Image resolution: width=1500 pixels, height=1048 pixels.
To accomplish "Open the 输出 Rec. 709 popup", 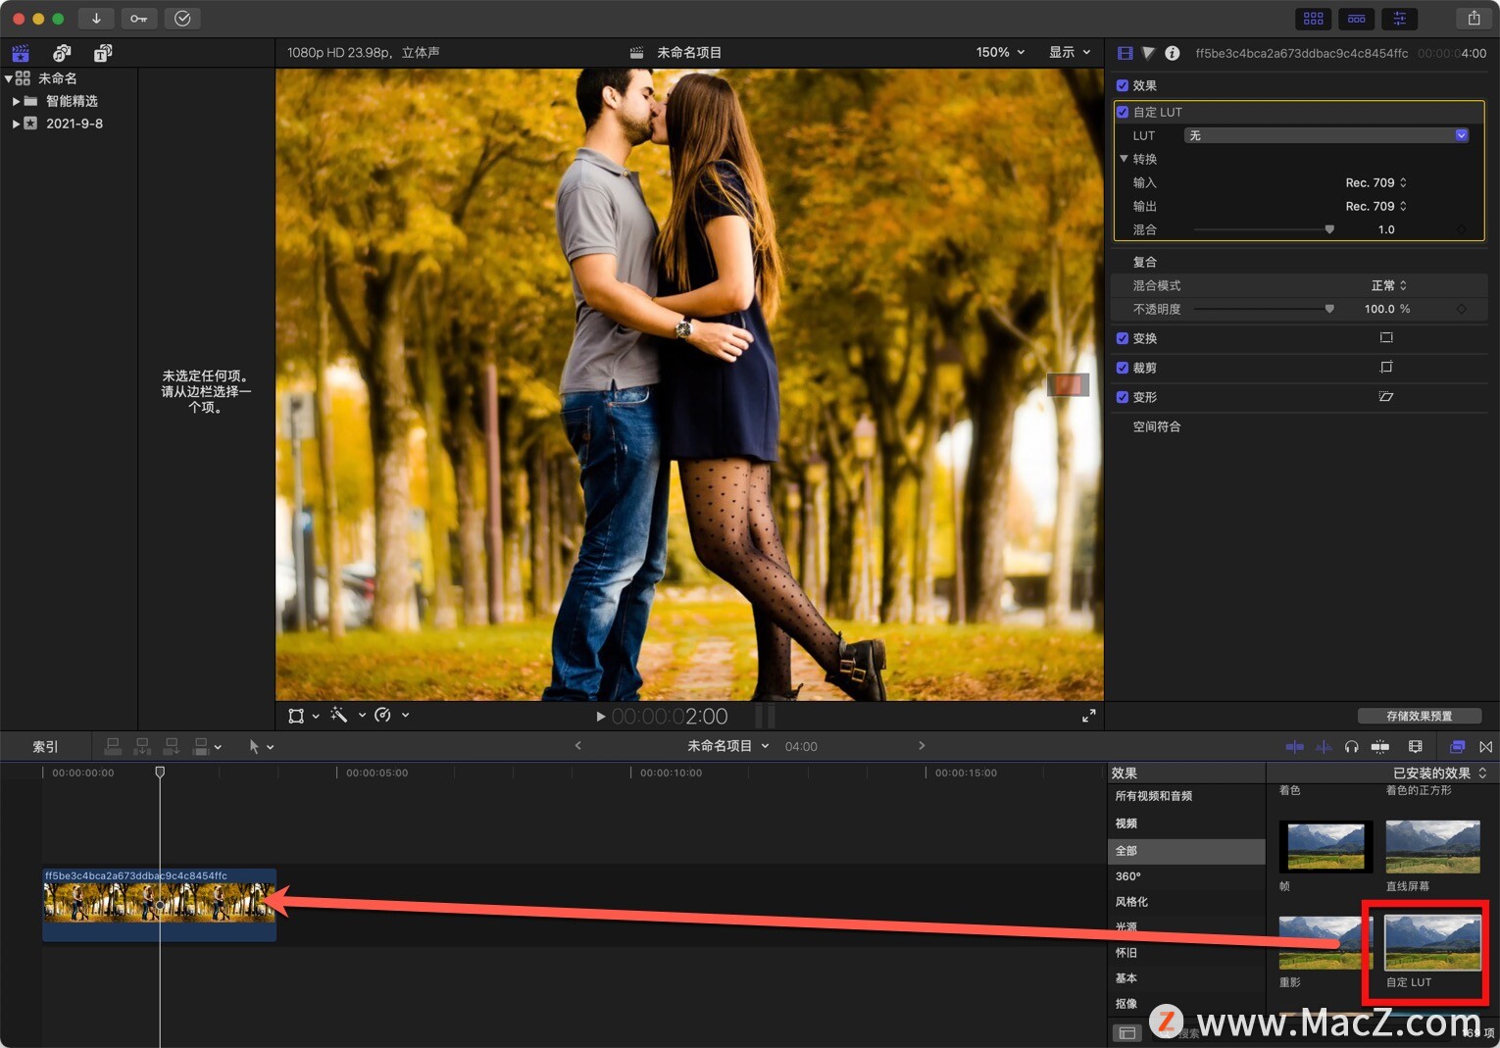I will [1375, 206].
